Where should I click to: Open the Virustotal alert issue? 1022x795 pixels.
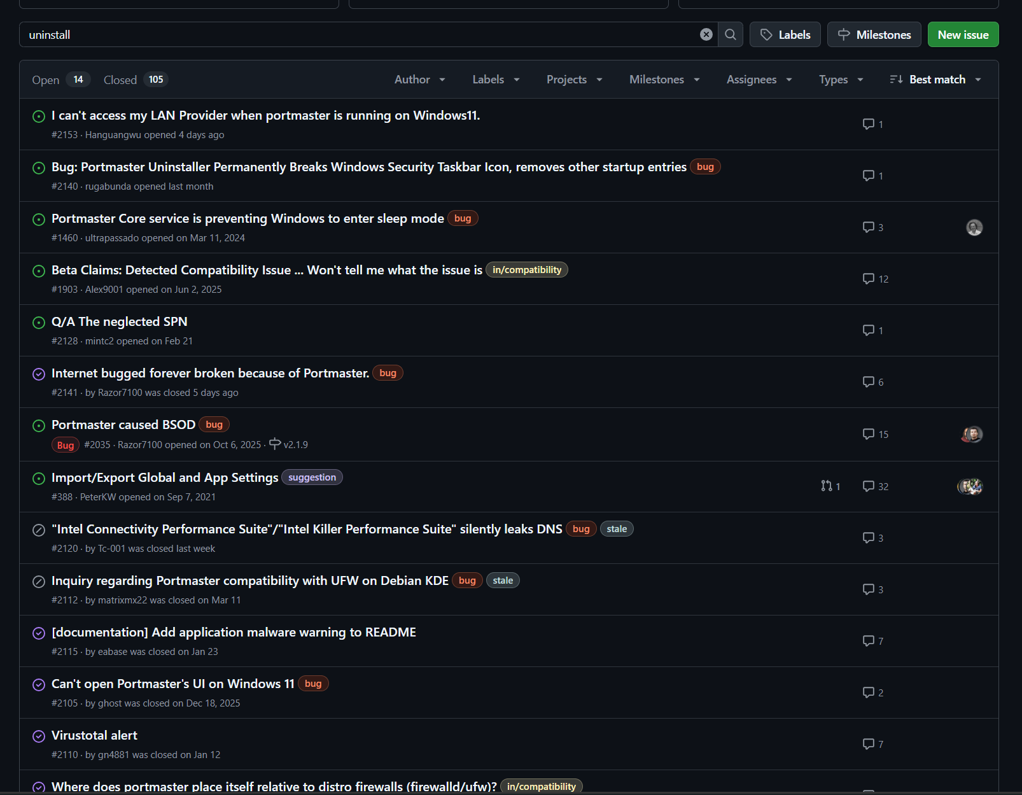tap(94, 735)
